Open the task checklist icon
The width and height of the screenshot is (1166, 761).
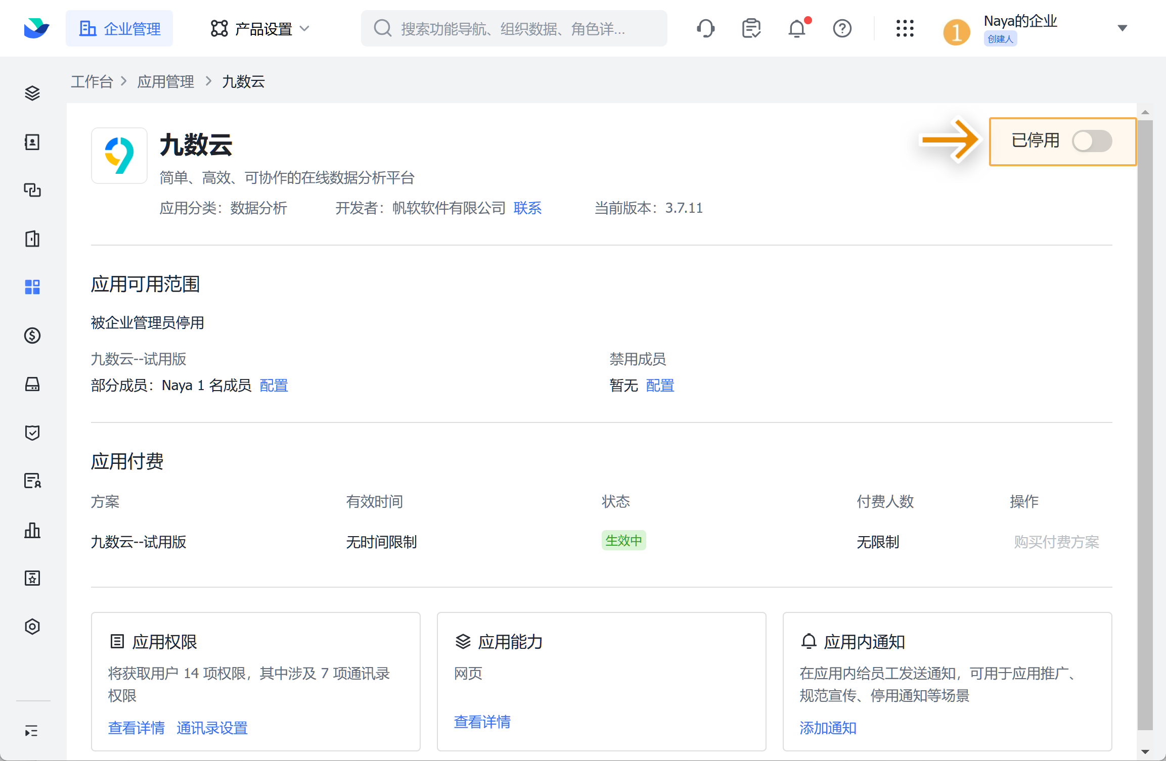pos(751,28)
